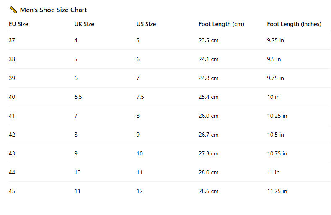Click the 27.3 cm foot length cell

tap(209, 153)
